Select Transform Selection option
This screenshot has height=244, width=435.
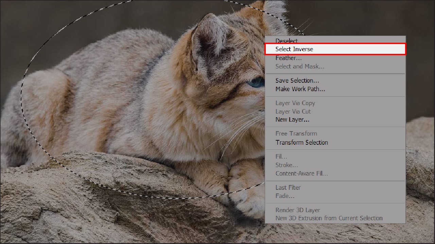click(x=301, y=142)
